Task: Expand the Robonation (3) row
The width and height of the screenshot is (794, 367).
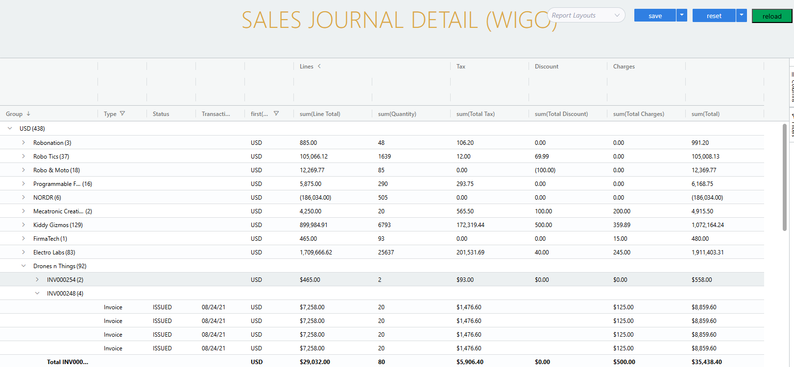Action: pos(24,142)
